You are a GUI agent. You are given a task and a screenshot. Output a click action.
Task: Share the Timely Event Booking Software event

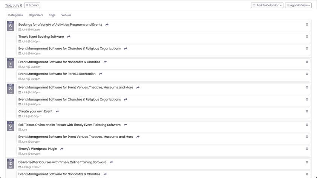point(69,37)
